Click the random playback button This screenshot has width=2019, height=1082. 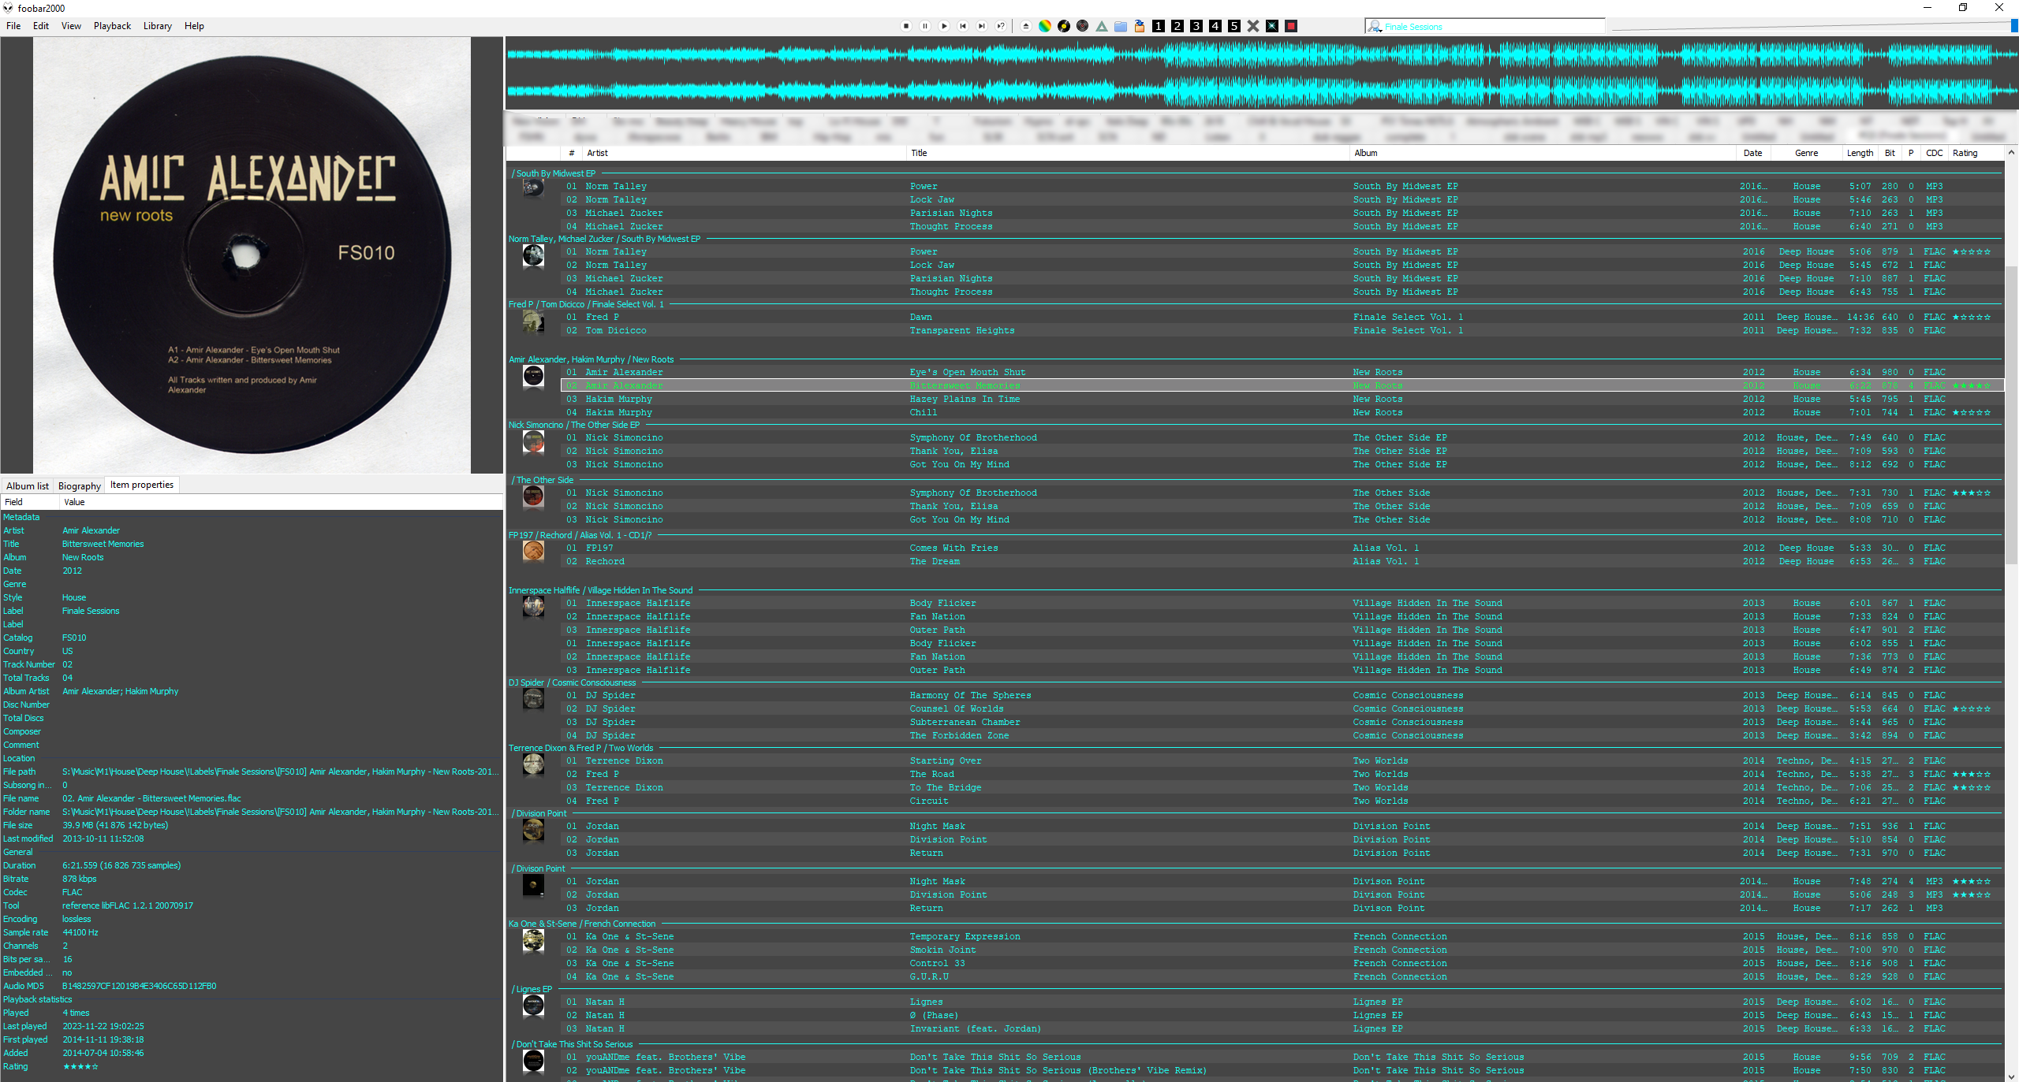(1001, 26)
